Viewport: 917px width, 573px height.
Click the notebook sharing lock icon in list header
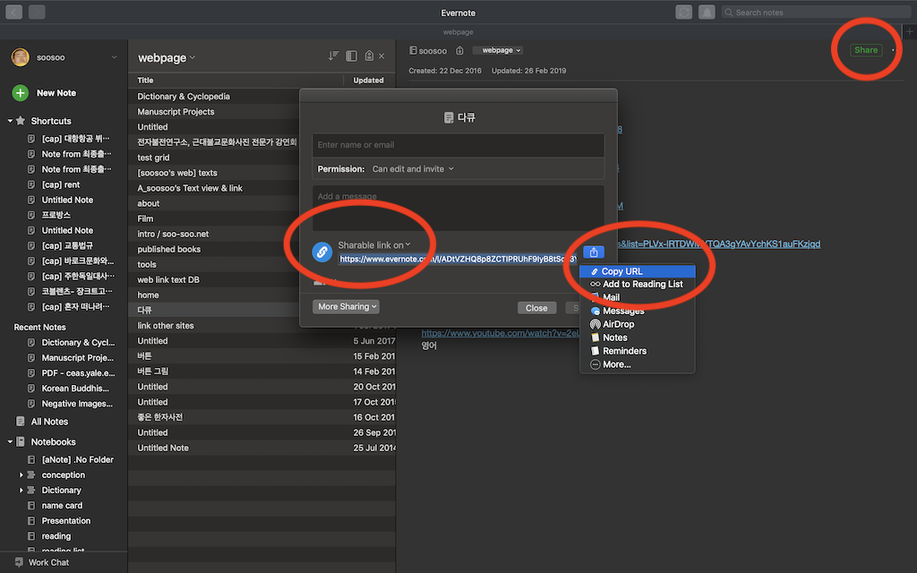pos(369,56)
